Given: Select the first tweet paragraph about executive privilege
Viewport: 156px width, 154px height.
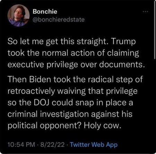Looking at the screenshot, I should tap(76, 53).
